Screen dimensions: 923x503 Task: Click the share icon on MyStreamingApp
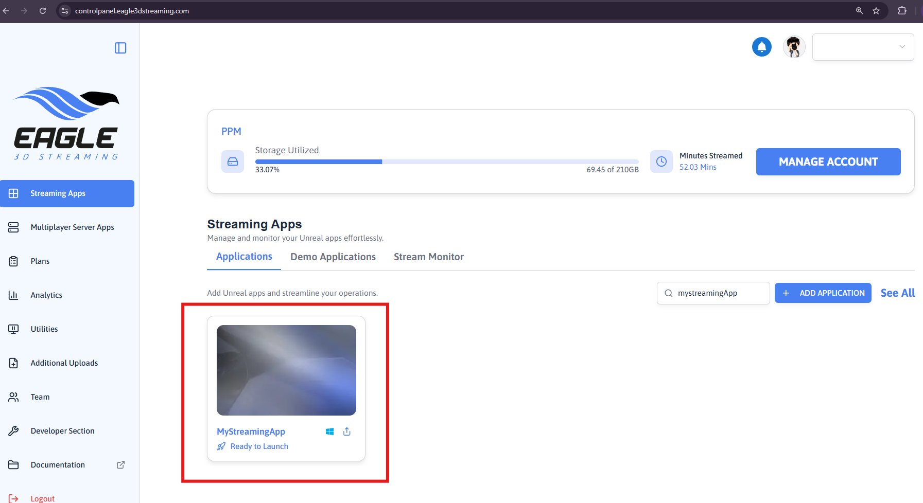tap(347, 432)
